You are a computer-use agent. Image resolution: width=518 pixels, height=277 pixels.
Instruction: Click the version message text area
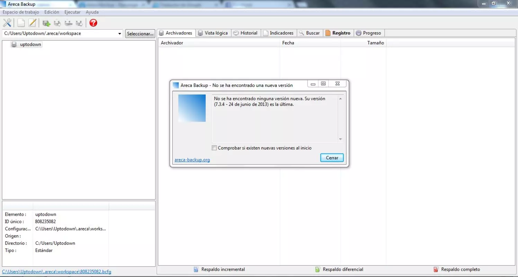[275, 118]
